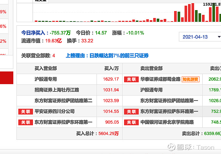Click 东方财富证券拉萨东环路第一 in the buy column
This screenshot has width=221, height=154.
[x=63, y=122]
